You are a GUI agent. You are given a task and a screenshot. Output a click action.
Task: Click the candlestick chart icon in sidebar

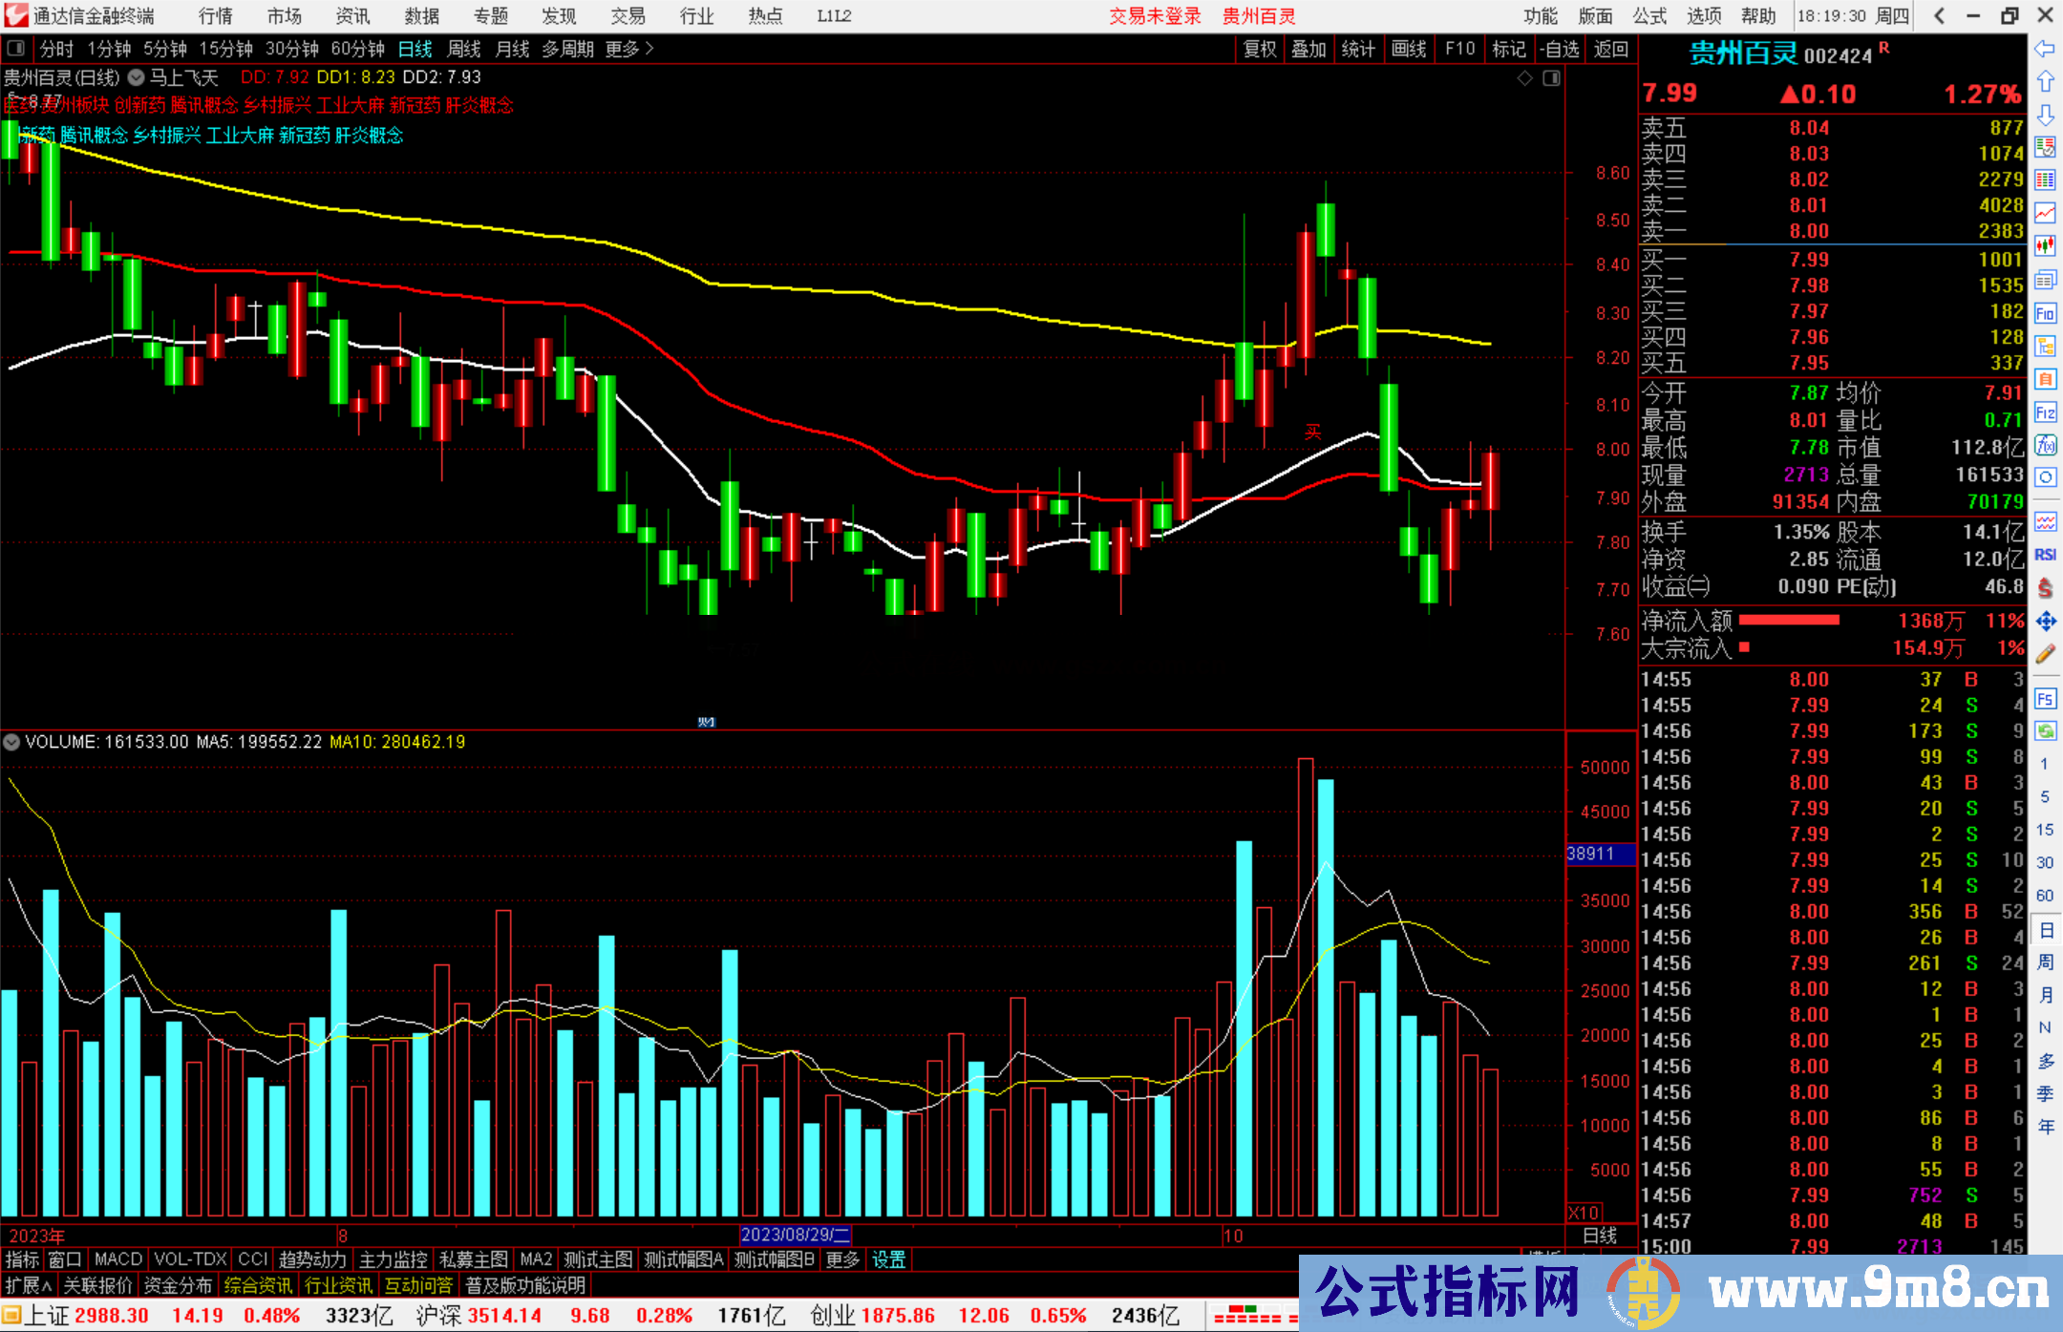coord(2045,246)
